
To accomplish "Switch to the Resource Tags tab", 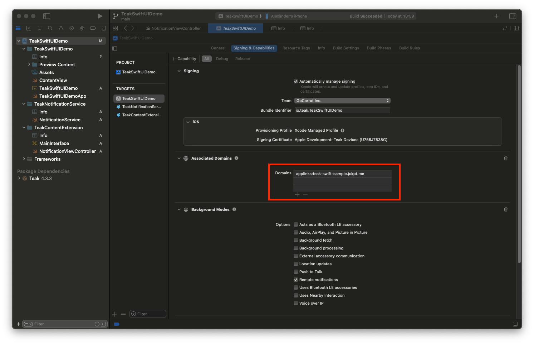I will 296,48.
